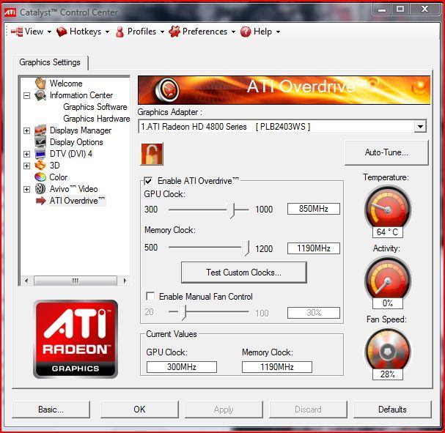Click the Information Center icon
The width and height of the screenshot is (445, 433).
[x=40, y=95]
